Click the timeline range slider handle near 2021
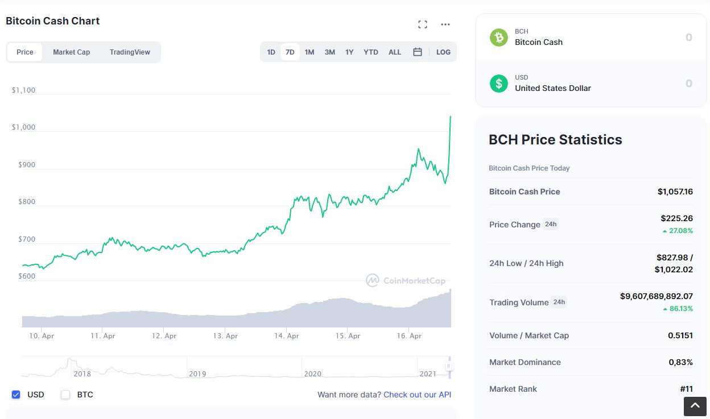 (x=449, y=367)
